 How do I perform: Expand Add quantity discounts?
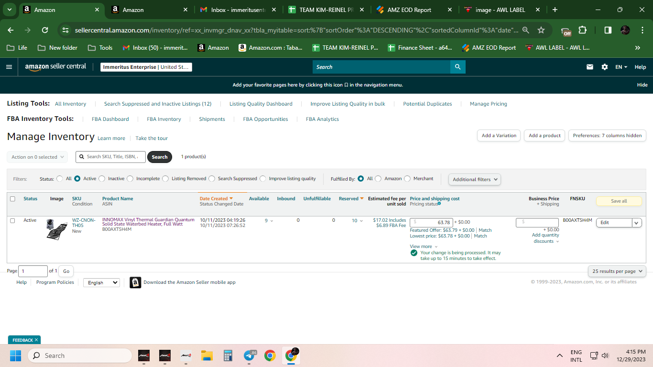(x=545, y=238)
